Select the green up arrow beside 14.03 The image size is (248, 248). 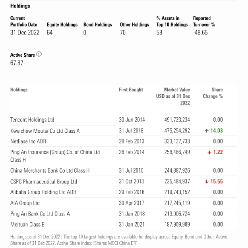(x=206, y=131)
